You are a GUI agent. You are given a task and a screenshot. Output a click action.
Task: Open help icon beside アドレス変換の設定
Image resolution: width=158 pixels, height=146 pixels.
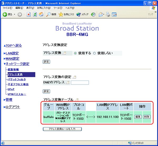(75, 77)
